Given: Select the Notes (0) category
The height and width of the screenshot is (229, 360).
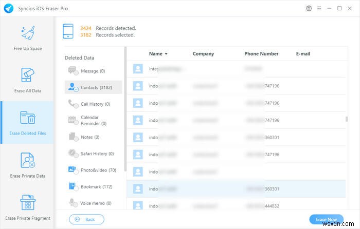Looking at the screenshot, I should click(93, 137).
